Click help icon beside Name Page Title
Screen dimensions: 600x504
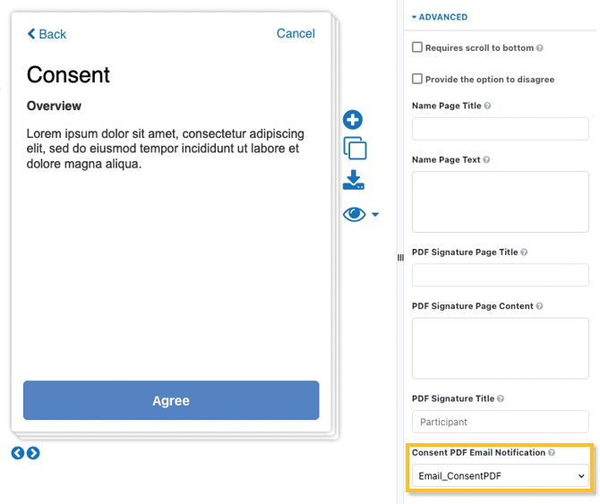(x=487, y=106)
